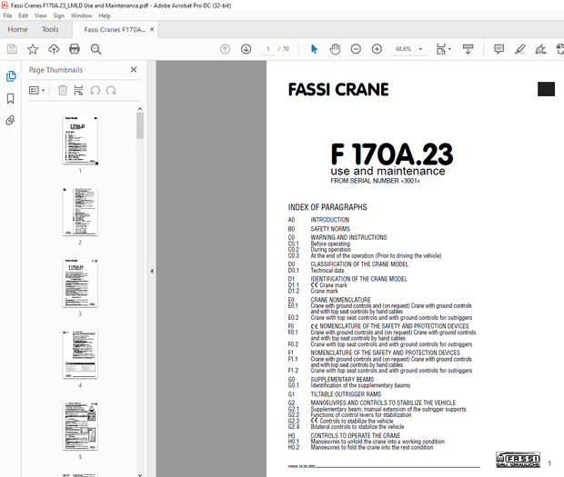Click WARNING AND INSTRUCTIONS entry
The image size is (564, 477).
point(348,237)
